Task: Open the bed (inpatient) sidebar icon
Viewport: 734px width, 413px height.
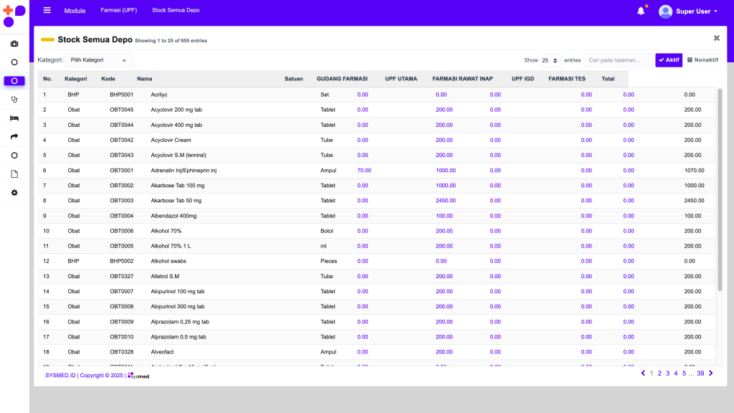Action: 14,118
